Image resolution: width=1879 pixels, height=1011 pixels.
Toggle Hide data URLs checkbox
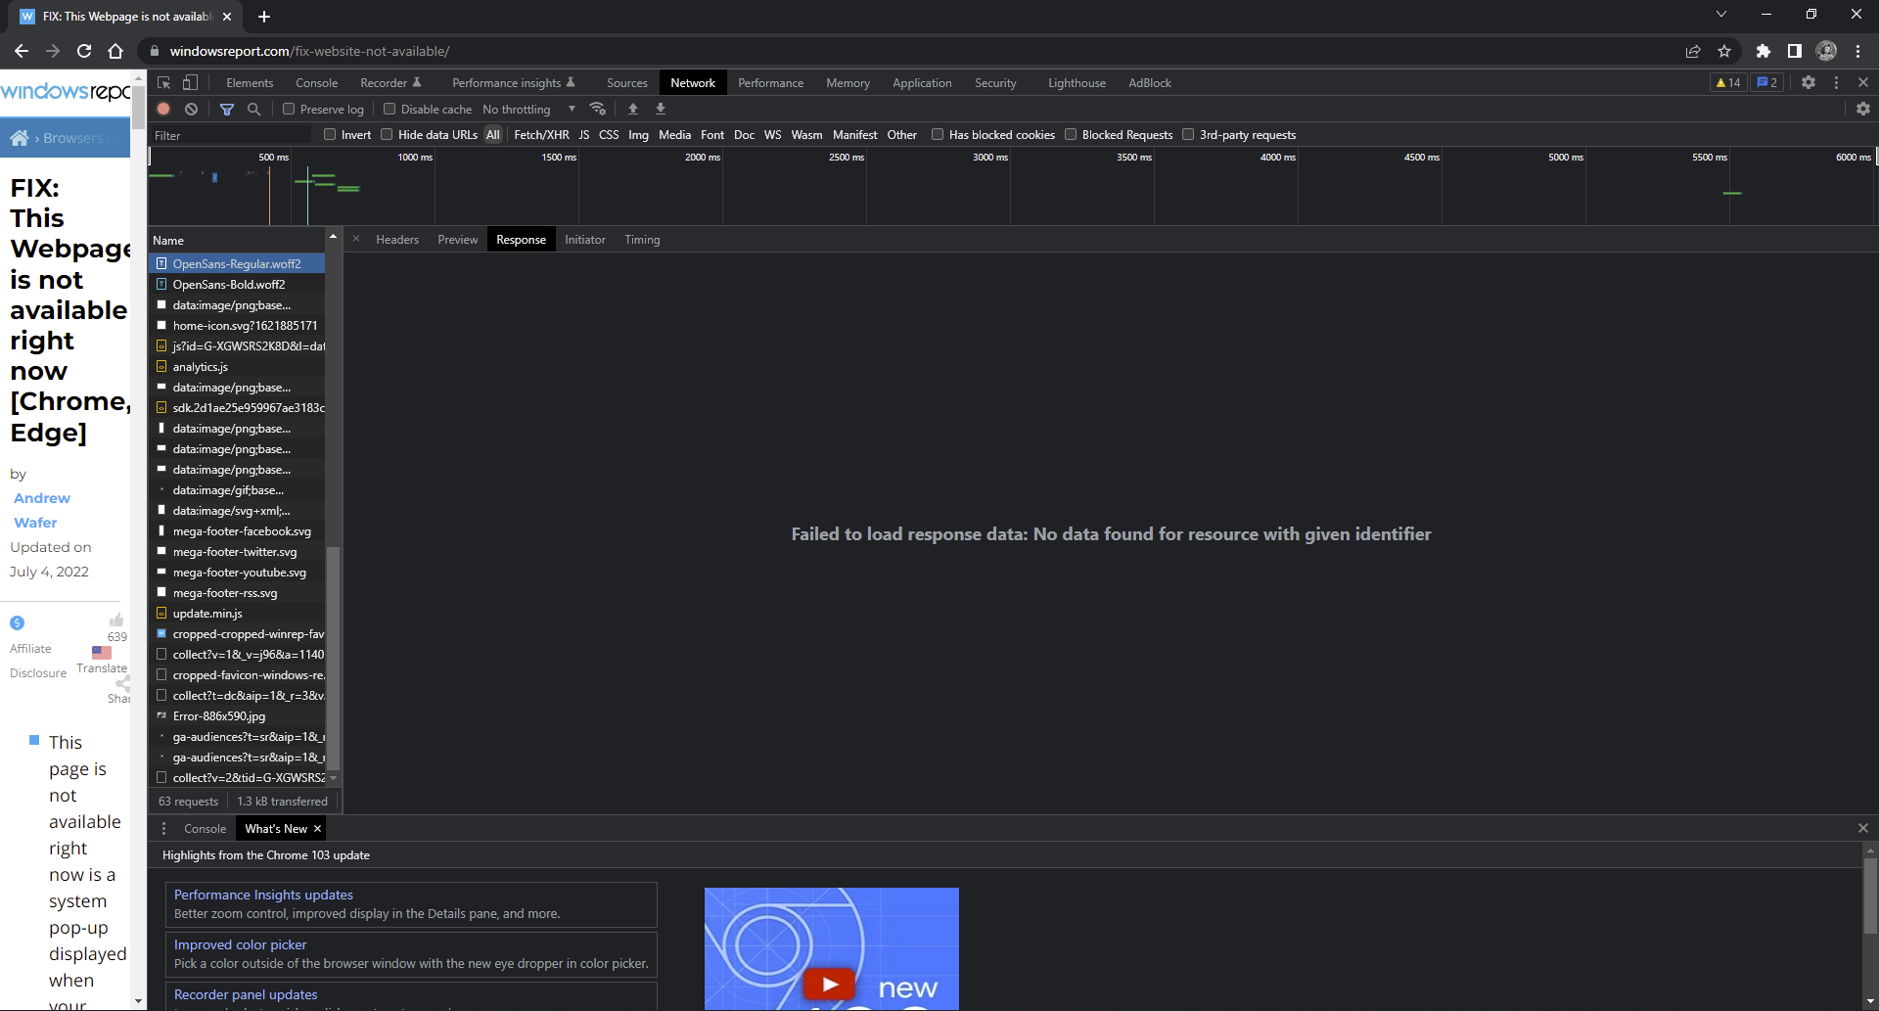(387, 134)
